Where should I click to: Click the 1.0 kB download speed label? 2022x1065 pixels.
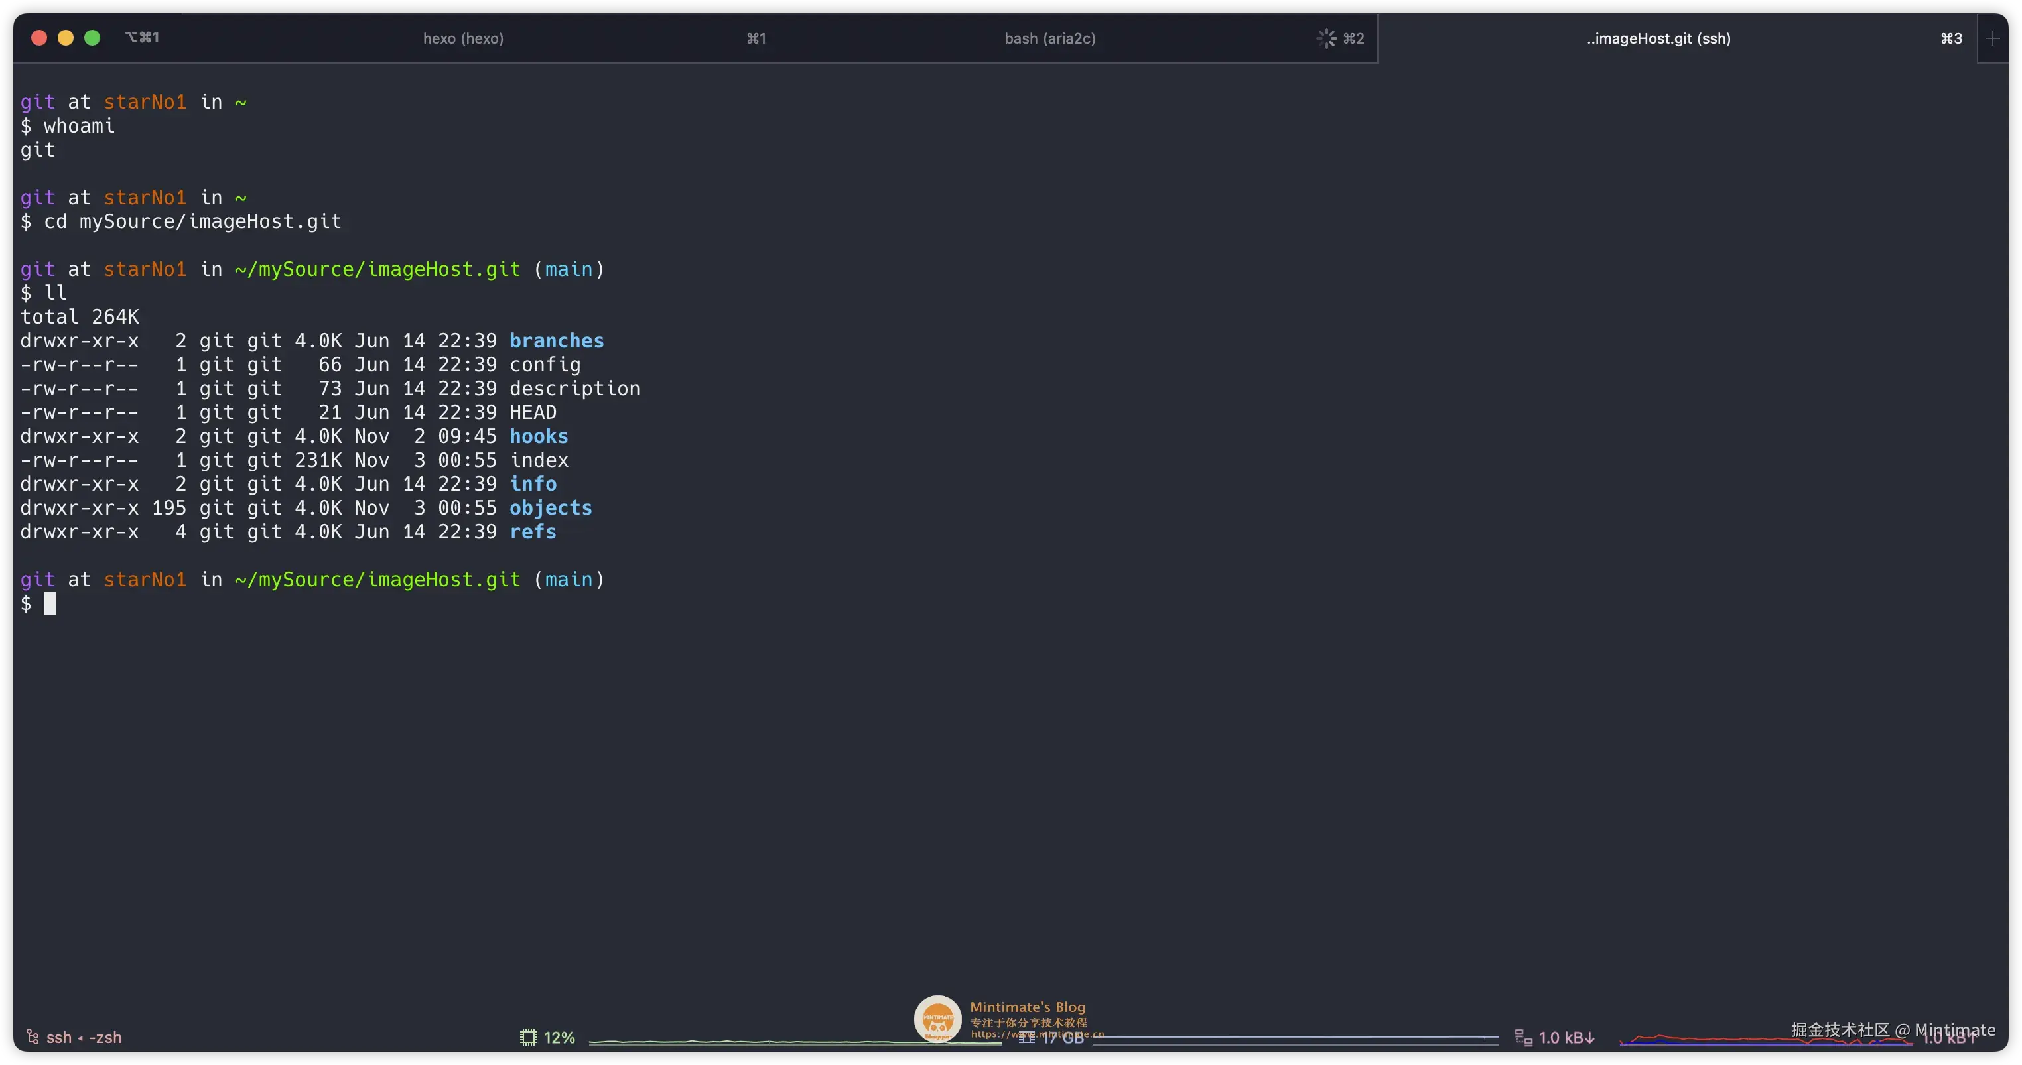pos(1567,1038)
